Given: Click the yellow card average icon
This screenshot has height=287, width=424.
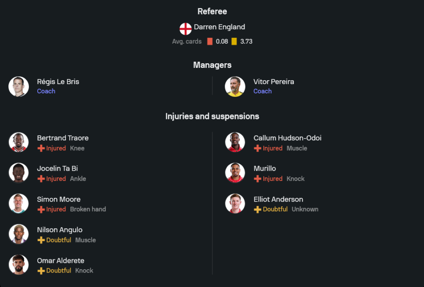Looking at the screenshot, I should 234,42.
